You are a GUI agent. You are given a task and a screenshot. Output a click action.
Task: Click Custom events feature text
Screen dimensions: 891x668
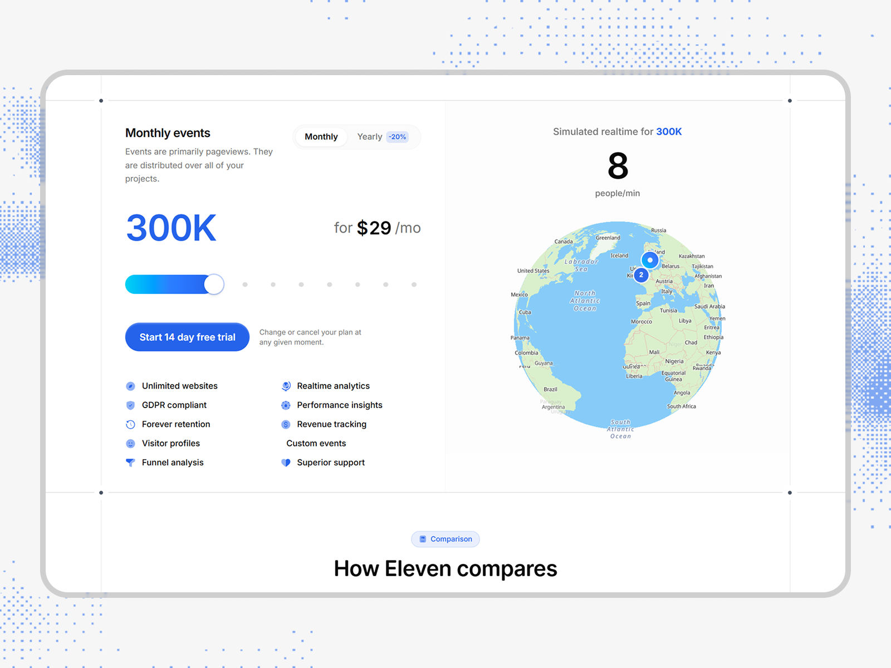pyautogui.click(x=316, y=444)
